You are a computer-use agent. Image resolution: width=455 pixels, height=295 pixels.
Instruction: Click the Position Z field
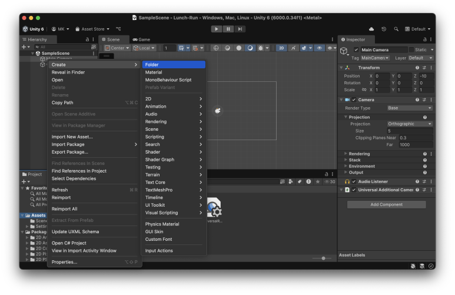point(426,76)
